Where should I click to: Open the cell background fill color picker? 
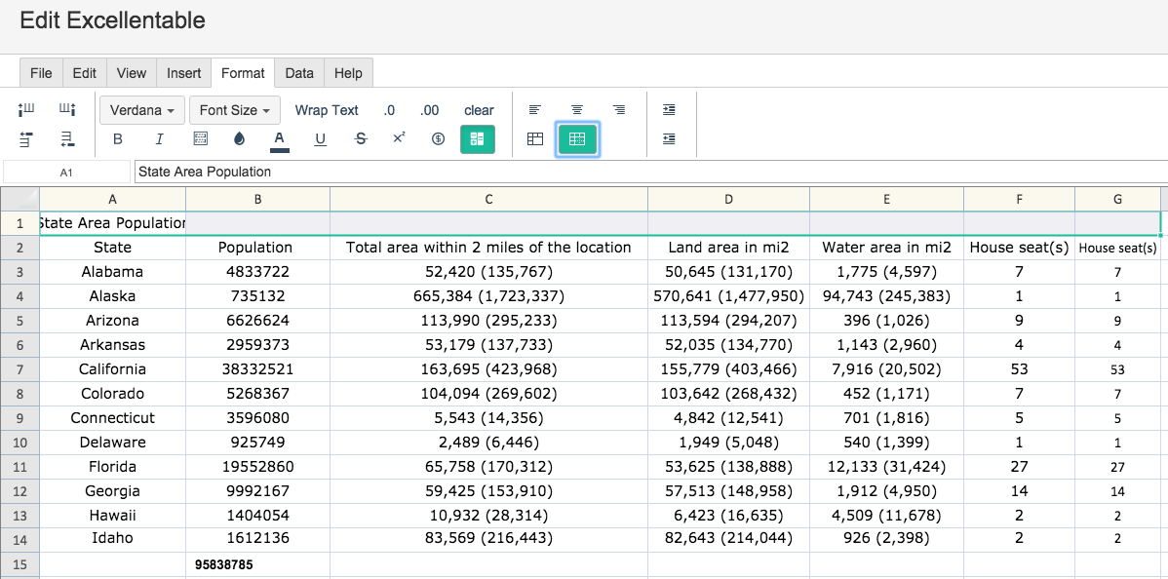[x=239, y=138]
